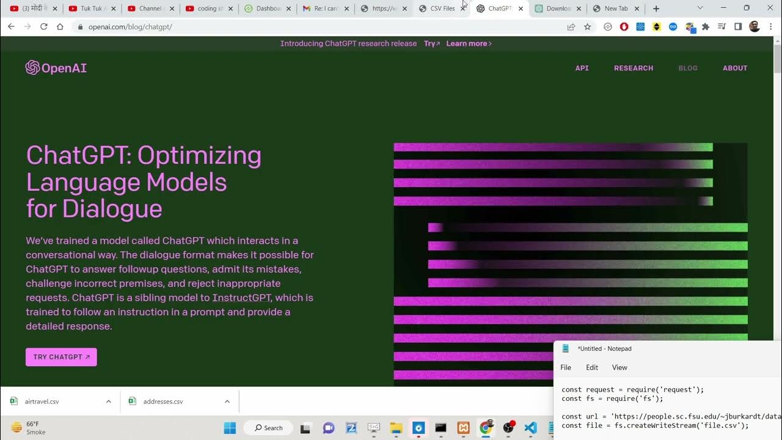This screenshot has width=782, height=440.
Task: Open Visual Studio Code from the taskbar
Action: coord(530,428)
